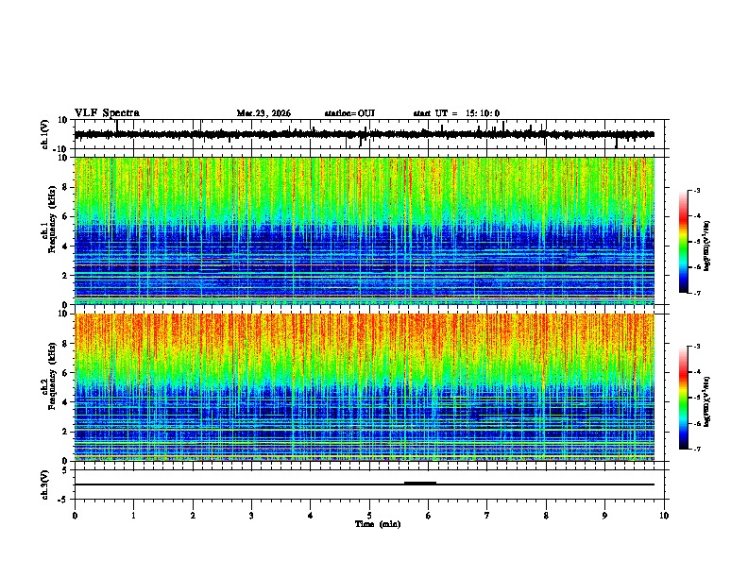Click the raised pulse on ch.3 trace

coord(419,483)
